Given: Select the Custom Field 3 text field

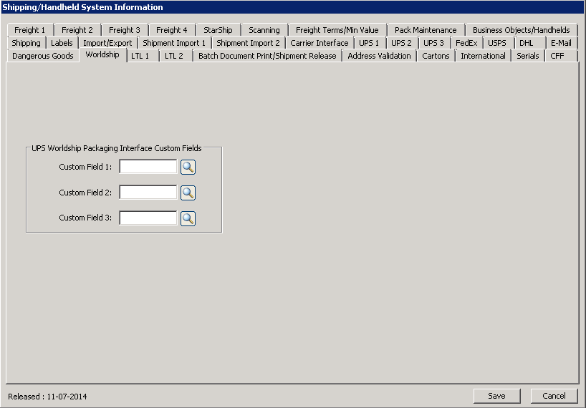Looking at the screenshot, I should pos(148,218).
